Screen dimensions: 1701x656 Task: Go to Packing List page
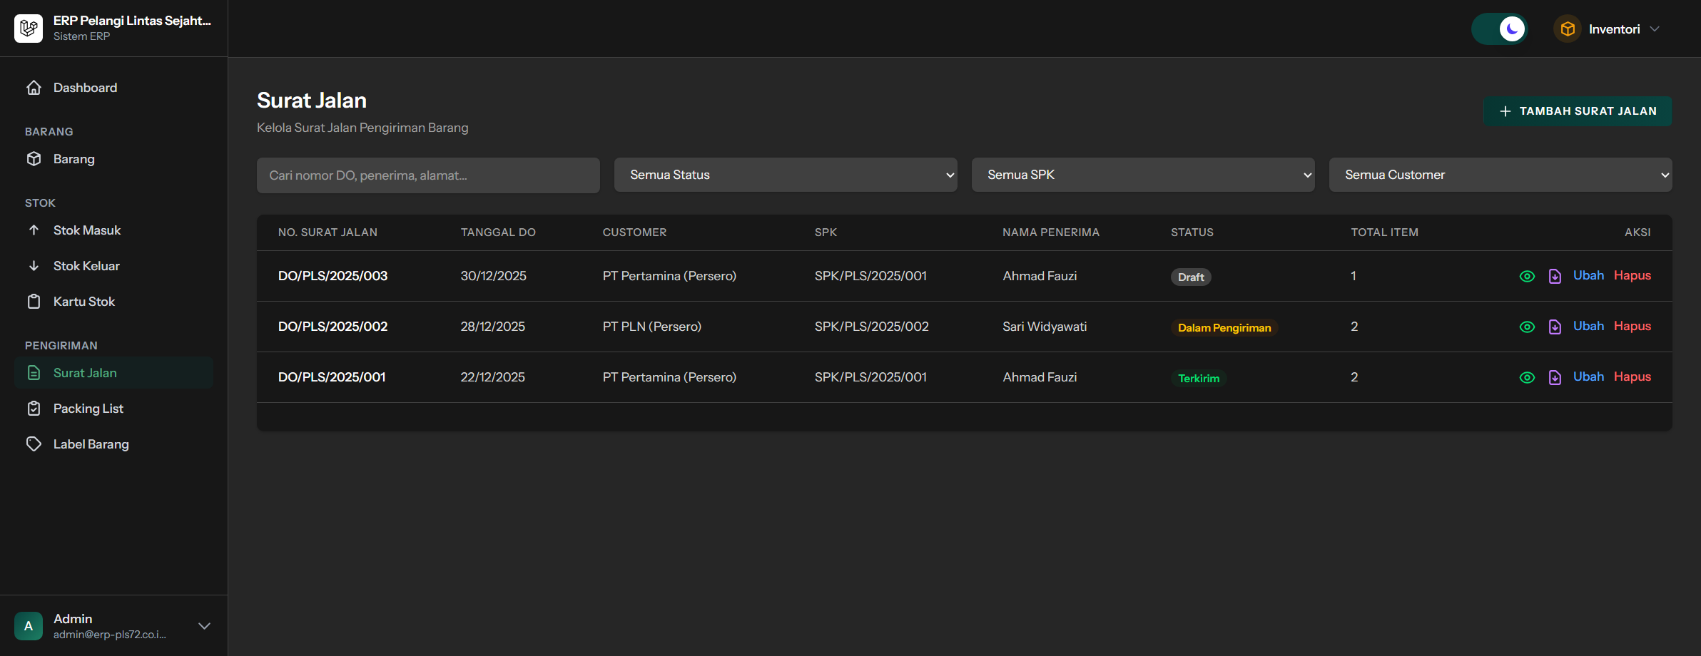coord(88,409)
